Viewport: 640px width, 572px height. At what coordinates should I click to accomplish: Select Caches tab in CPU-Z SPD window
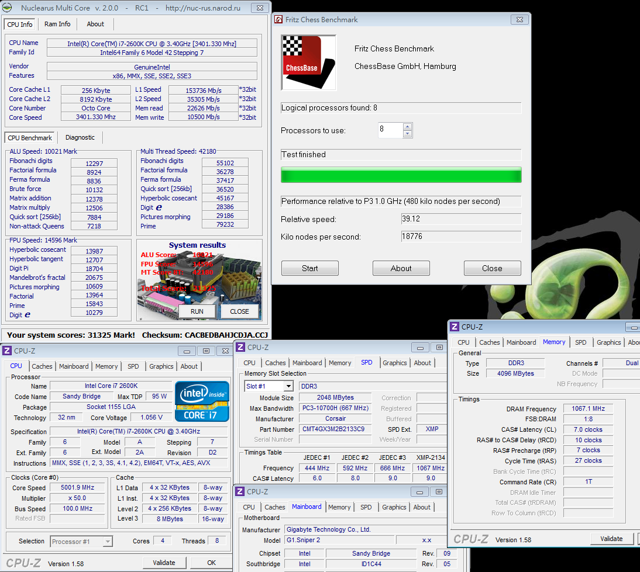(x=276, y=362)
